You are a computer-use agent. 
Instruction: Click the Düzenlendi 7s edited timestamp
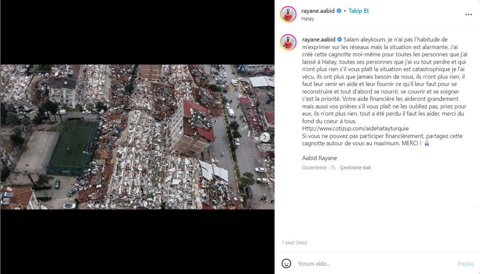[319, 167]
